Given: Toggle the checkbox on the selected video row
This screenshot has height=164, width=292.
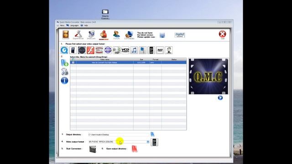Looking at the screenshot, I should click(x=73, y=62).
